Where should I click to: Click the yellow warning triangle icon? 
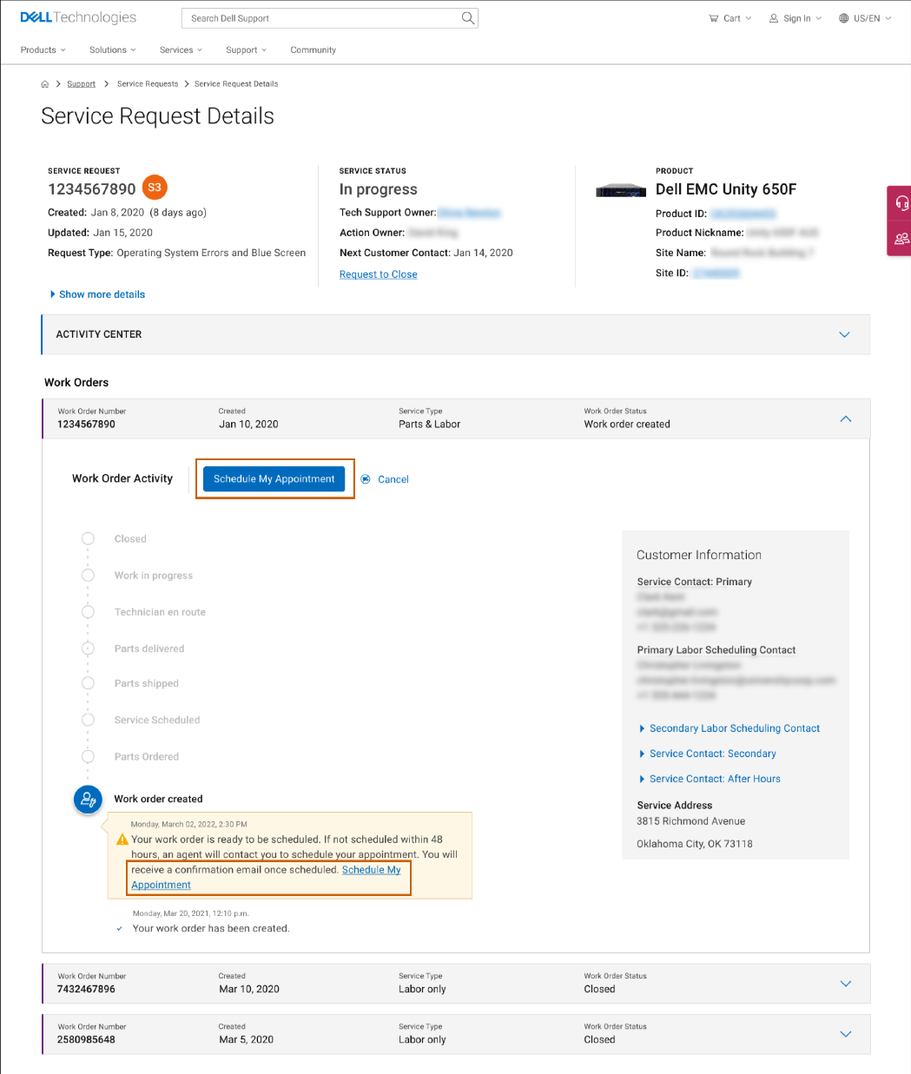(122, 840)
